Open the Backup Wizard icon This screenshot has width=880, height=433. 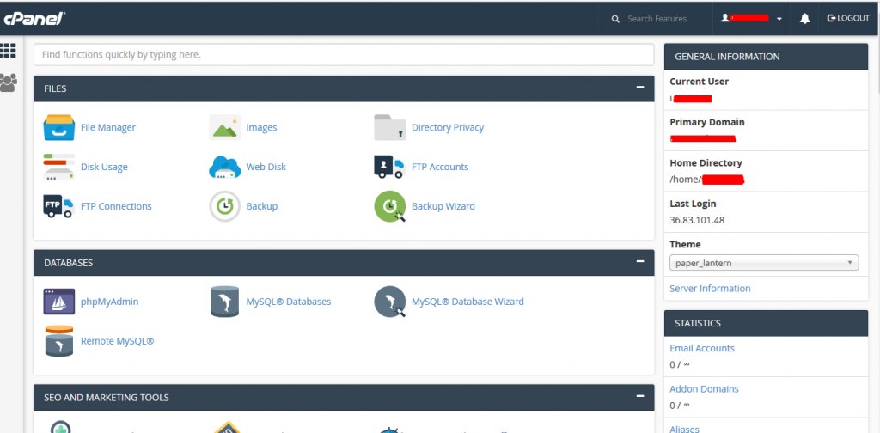tap(389, 206)
